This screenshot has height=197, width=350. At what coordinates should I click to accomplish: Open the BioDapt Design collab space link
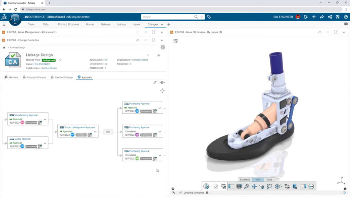[x=49, y=68]
